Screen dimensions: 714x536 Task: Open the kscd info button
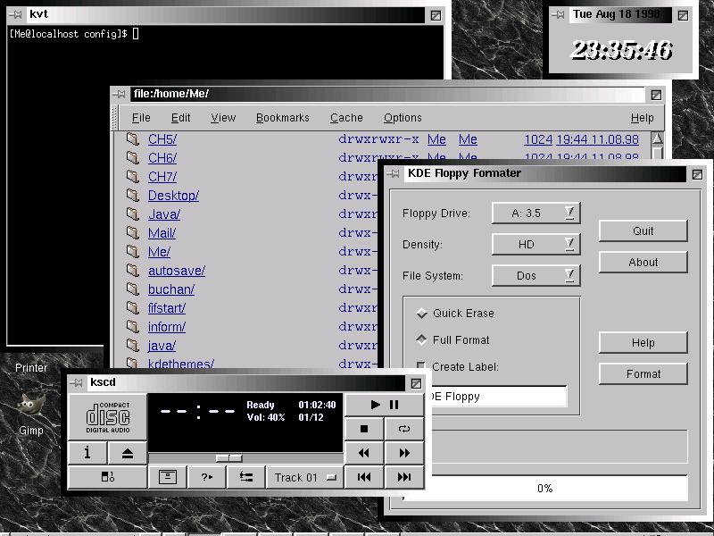point(87,453)
